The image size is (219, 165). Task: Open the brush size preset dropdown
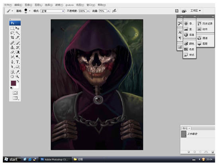coord(29,11)
